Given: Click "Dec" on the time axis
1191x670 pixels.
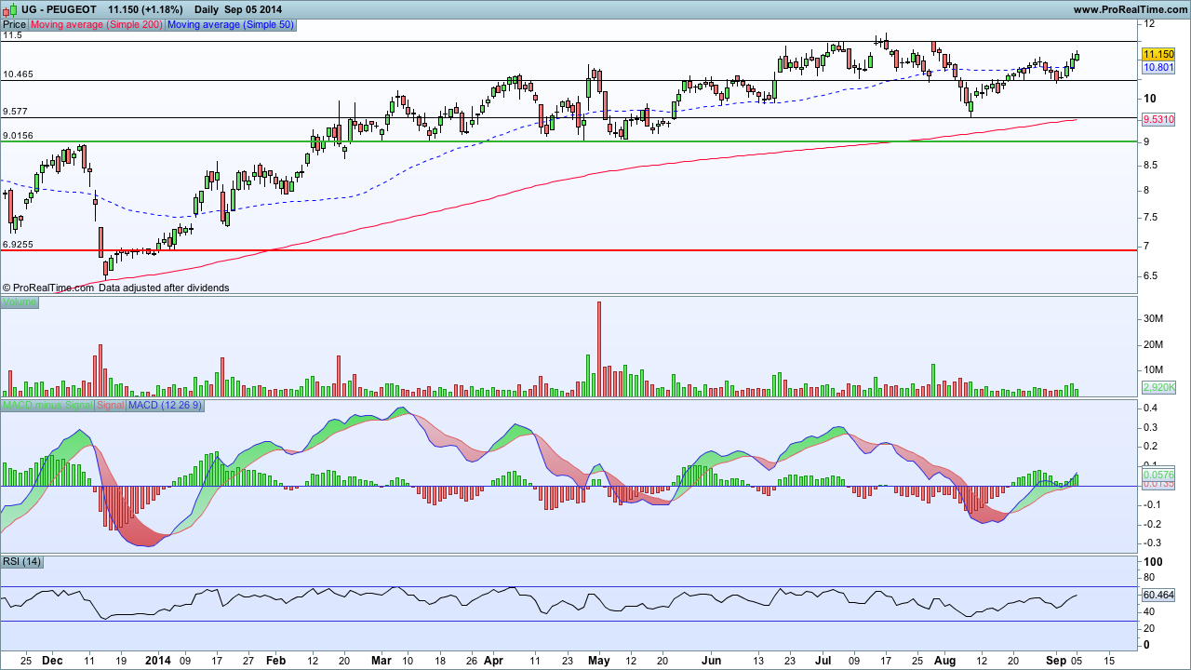Looking at the screenshot, I should 52,660.
